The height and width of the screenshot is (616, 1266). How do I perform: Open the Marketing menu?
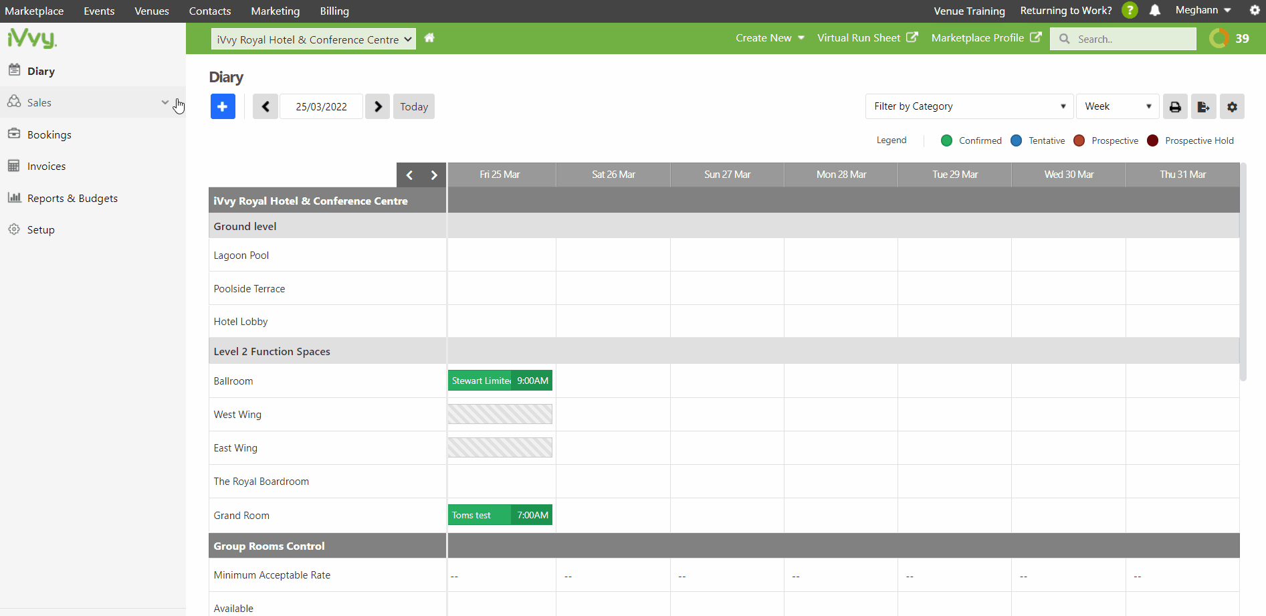pos(276,11)
